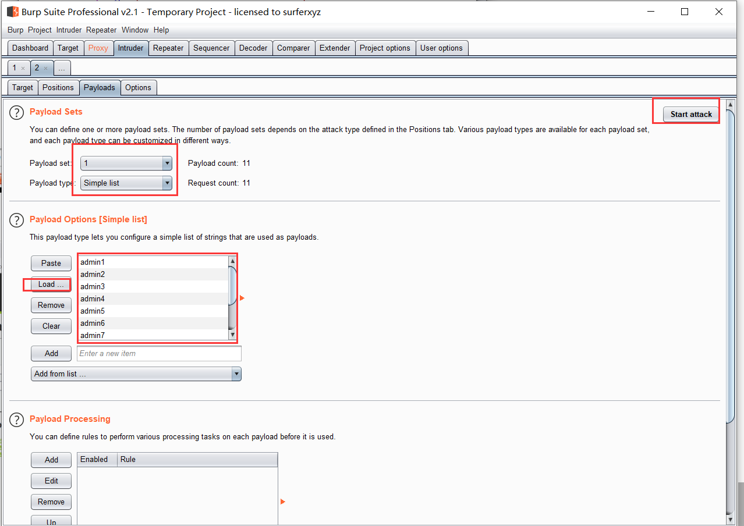
Task: Click the orange arrow beside payload list
Action: 242,298
